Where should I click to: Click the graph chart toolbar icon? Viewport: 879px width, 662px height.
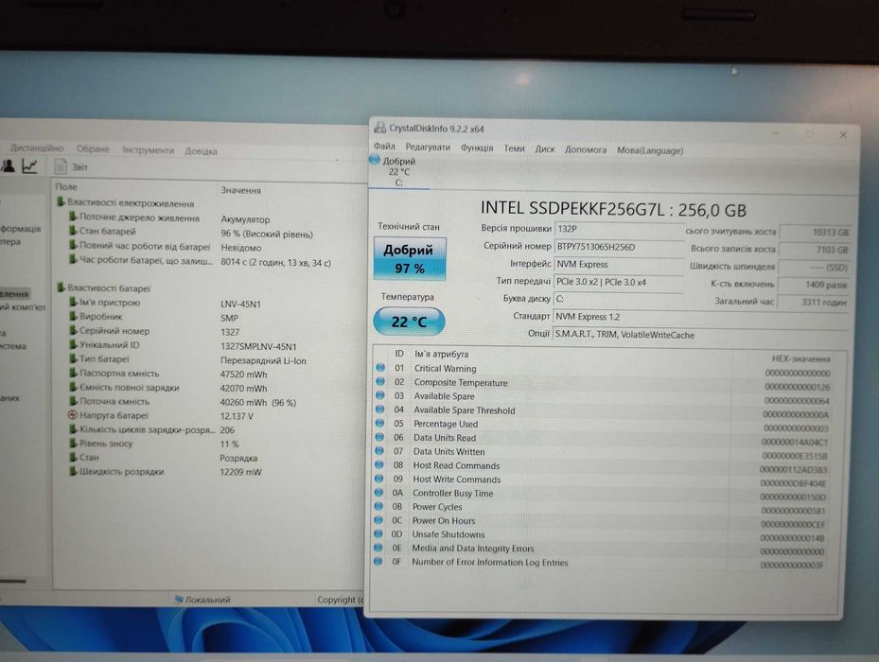29,165
